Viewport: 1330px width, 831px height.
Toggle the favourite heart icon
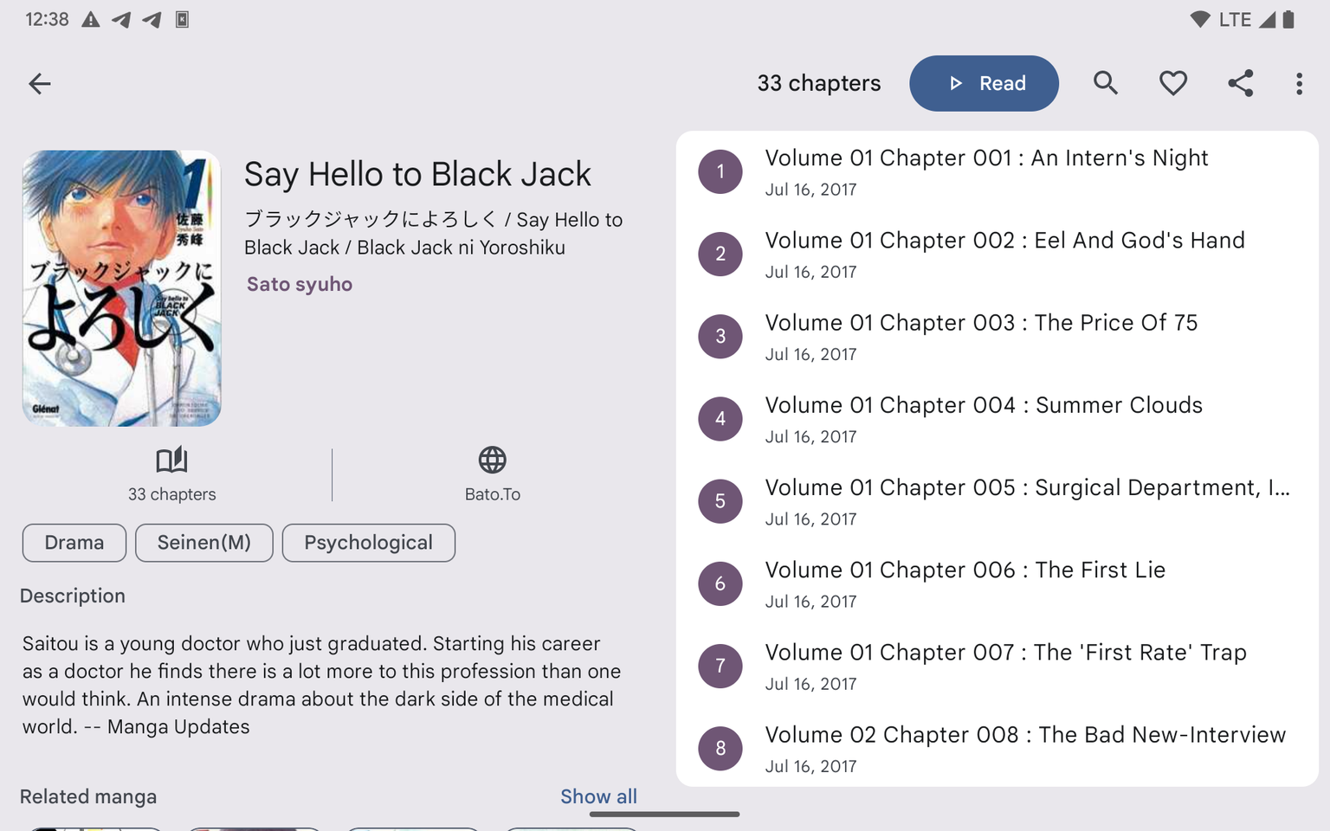1172,83
